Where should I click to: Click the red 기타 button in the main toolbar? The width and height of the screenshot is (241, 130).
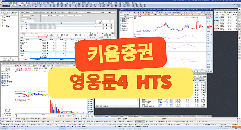click(112, 6)
